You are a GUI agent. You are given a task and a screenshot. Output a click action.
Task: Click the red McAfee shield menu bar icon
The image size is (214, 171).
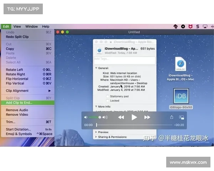190,26
